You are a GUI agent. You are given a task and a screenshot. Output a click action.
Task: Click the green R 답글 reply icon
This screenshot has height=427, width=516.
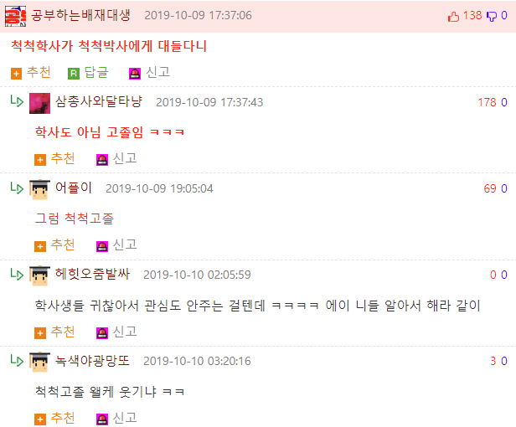click(x=74, y=74)
